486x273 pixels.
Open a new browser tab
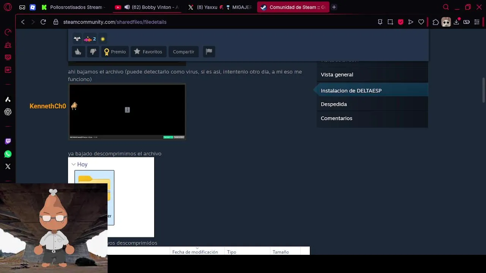[x=334, y=7]
